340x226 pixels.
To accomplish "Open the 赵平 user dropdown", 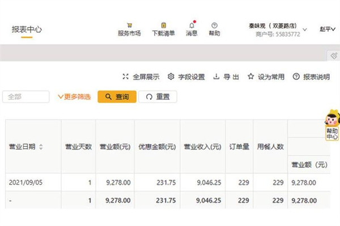I will tap(328, 29).
